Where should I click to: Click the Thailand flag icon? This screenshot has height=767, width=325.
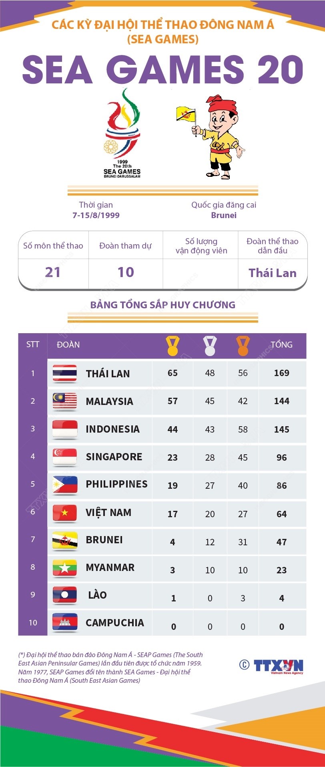pos(64,373)
